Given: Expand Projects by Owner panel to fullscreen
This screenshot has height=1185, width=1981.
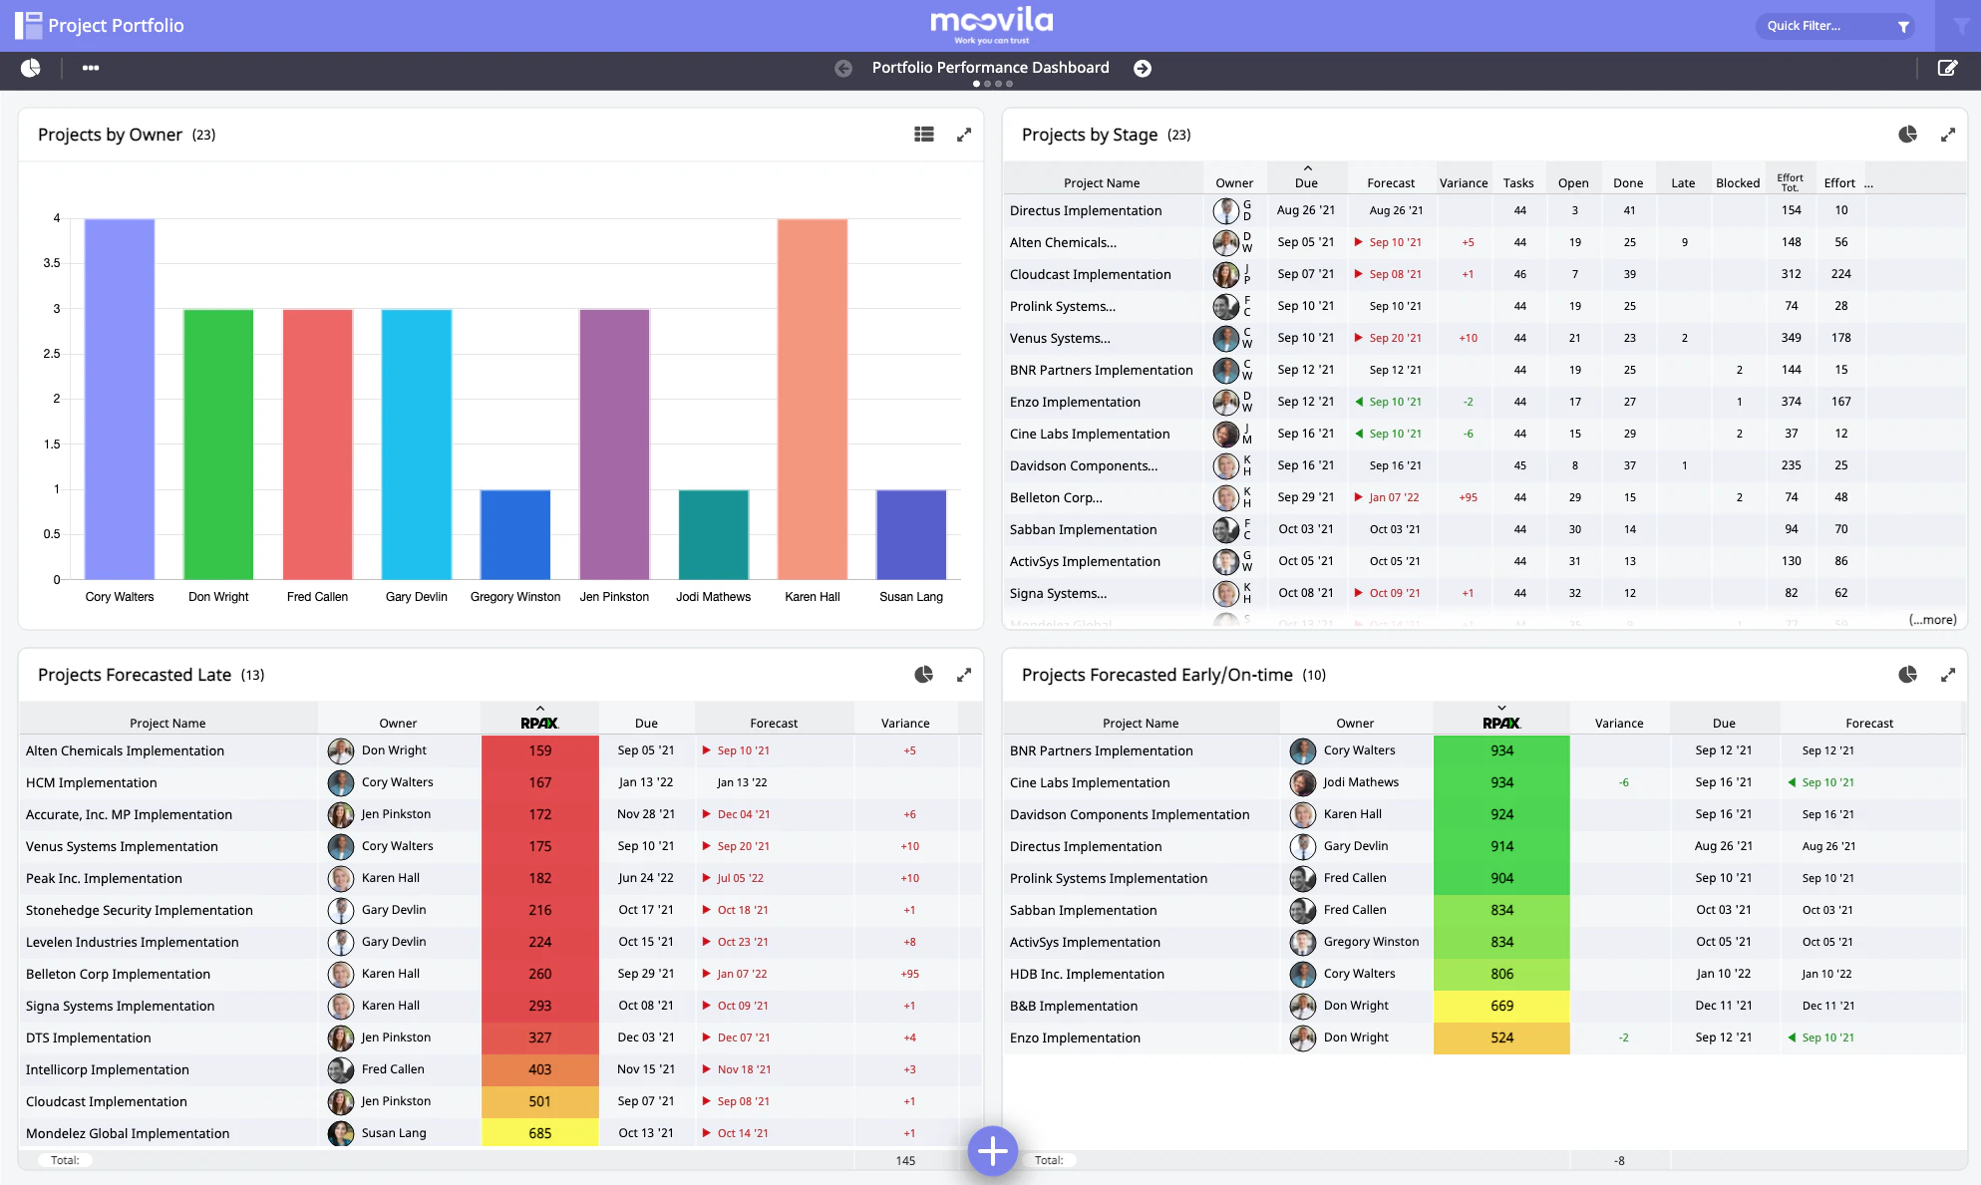Looking at the screenshot, I should coord(963,134).
